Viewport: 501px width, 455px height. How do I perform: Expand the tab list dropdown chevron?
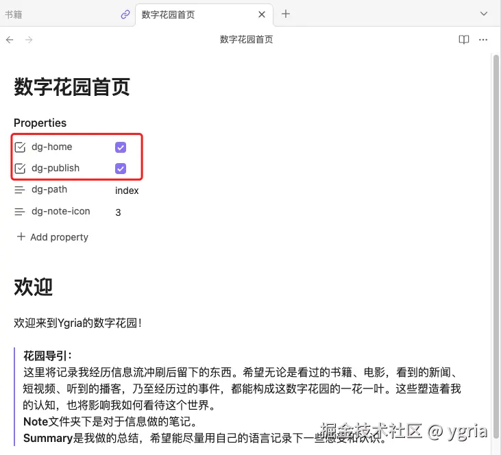click(484, 14)
